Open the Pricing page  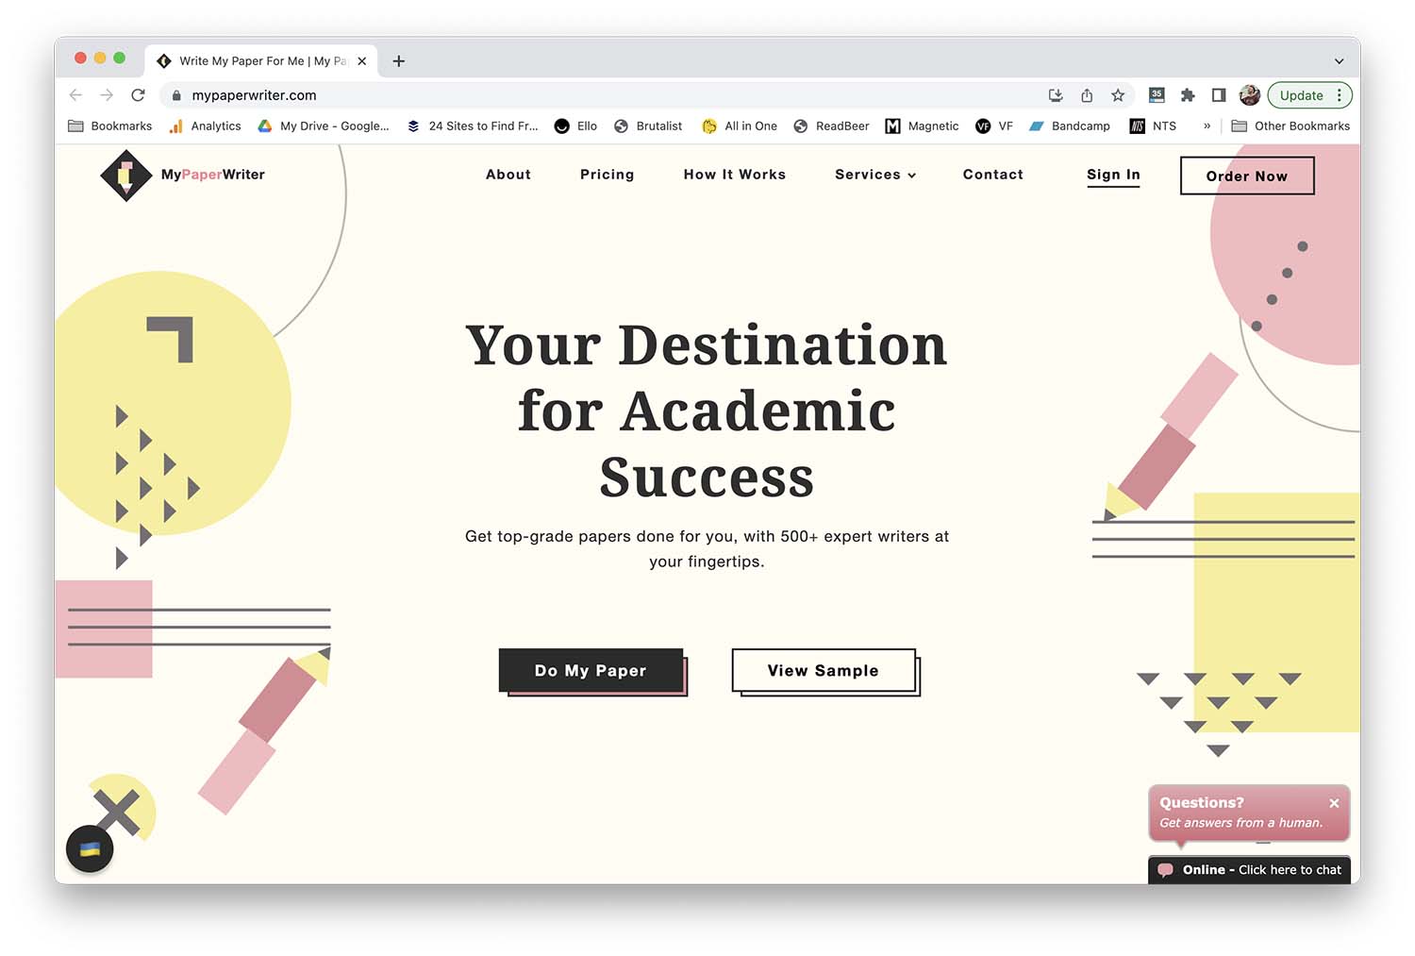[x=608, y=175]
